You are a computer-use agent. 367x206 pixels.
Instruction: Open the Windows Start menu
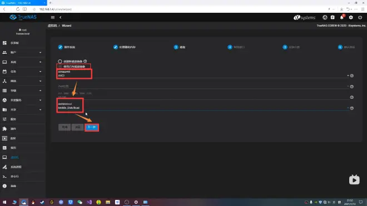point(4,202)
